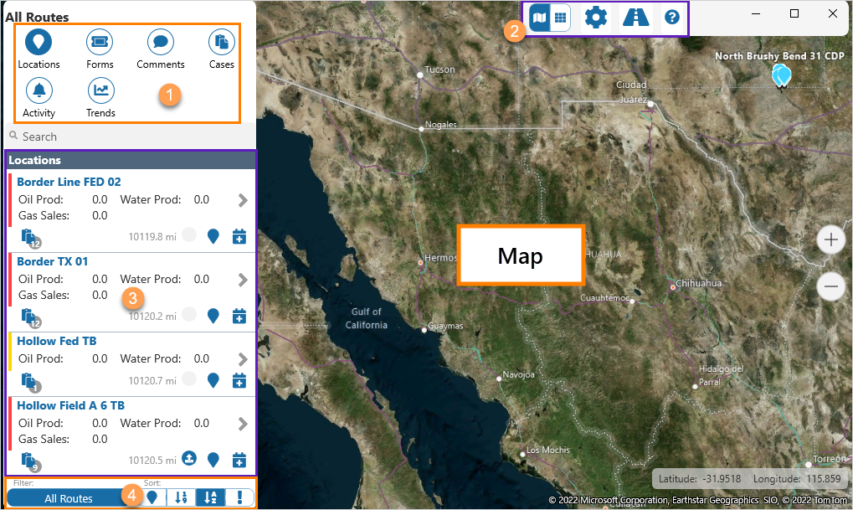
Task: Open Border Line FED 02 location
Action: (69, 182)
